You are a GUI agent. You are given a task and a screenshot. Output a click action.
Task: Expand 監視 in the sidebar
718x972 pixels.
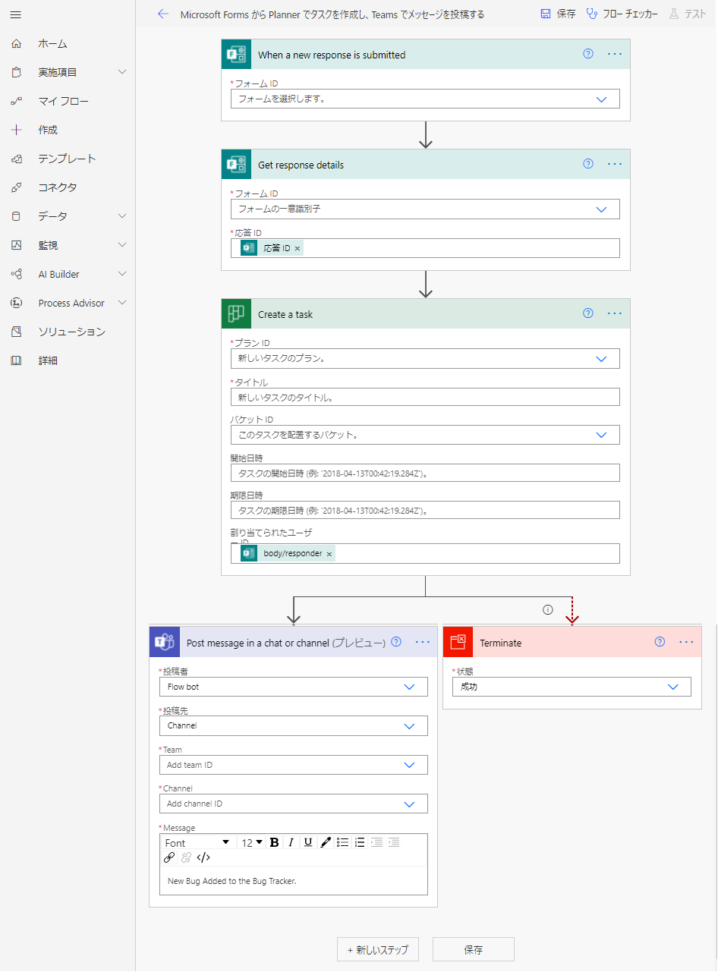[123, 245]
